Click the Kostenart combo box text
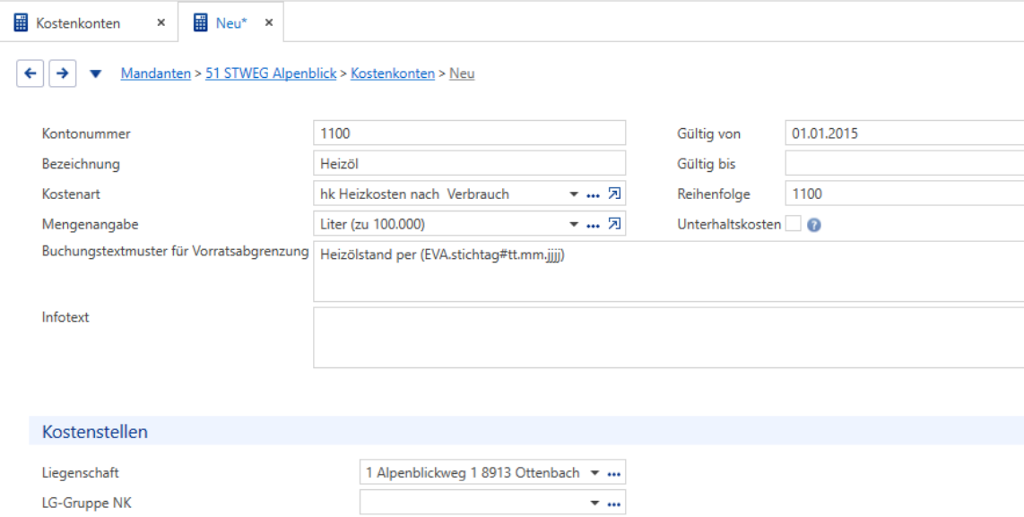 414,194
